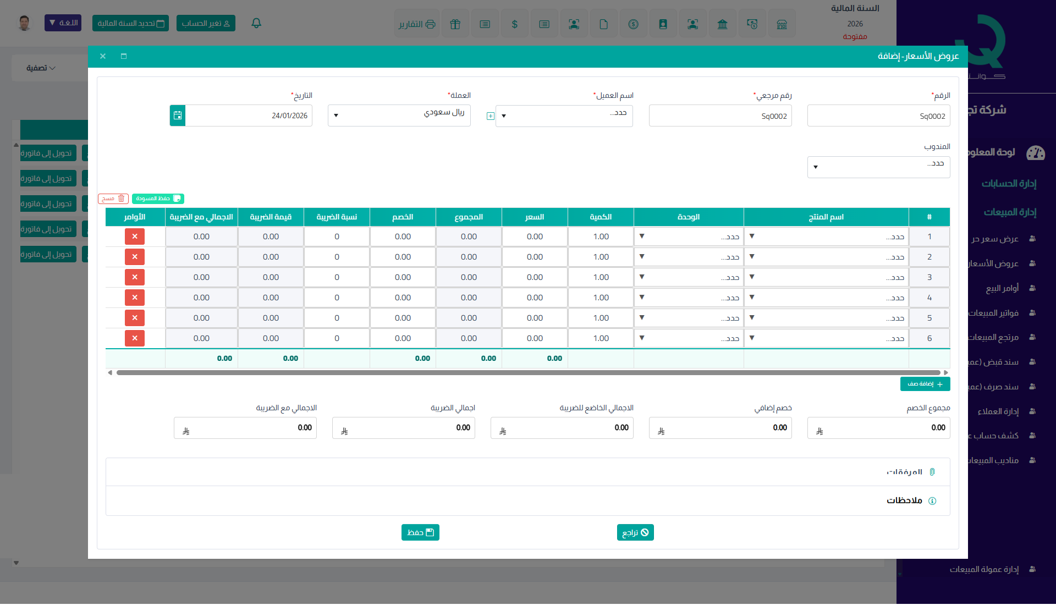Click the reference number input field

(x=720, y=116)
